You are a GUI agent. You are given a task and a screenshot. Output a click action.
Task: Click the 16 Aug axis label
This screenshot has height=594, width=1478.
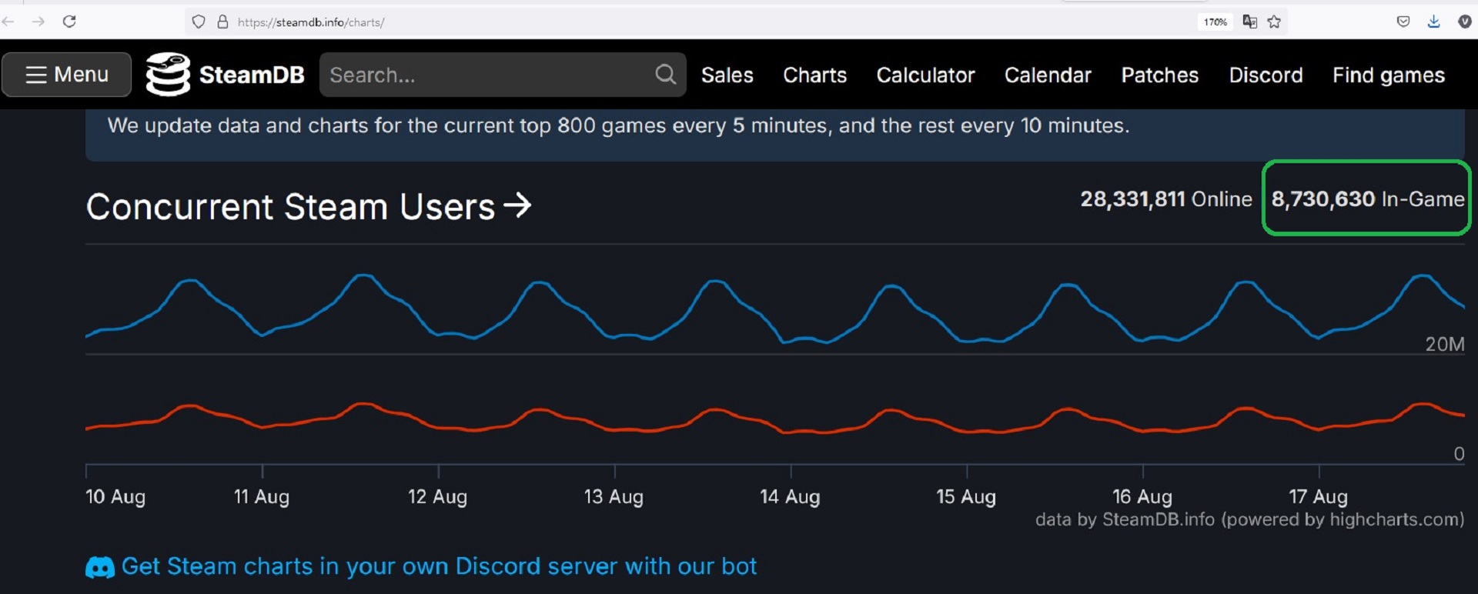click(x=1142, y=497)
